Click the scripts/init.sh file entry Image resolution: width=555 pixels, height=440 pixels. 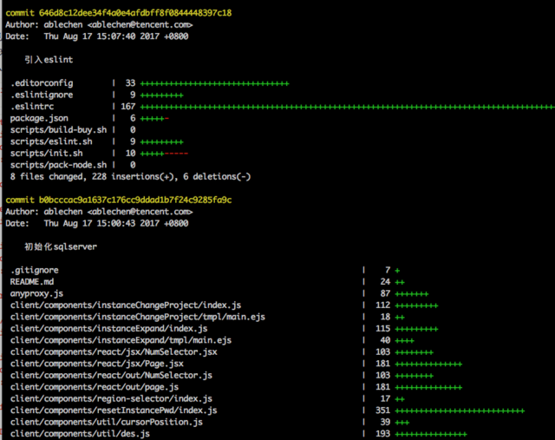(46, 154)
